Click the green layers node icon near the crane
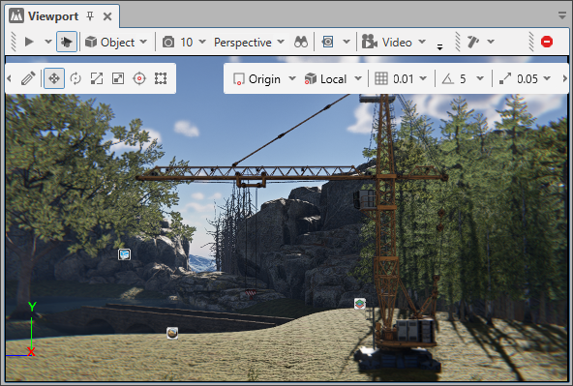The height and width of the screenshot is (386, 573). [360, 304]
